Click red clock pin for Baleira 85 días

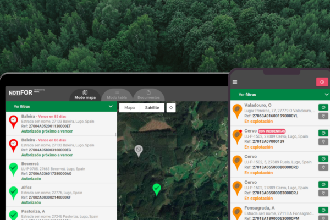coord(13,122)
